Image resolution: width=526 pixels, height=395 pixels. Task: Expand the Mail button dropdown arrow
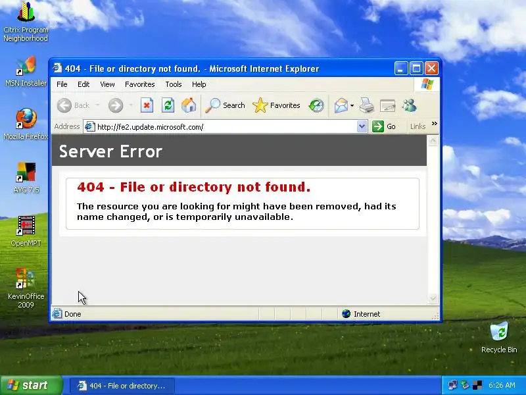[352, 105]
